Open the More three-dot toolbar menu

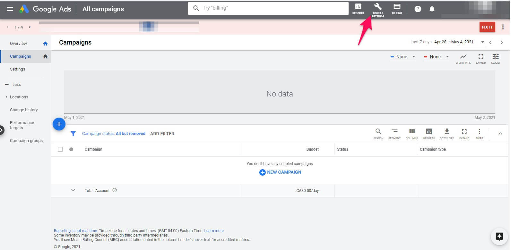tap(480, 134)
